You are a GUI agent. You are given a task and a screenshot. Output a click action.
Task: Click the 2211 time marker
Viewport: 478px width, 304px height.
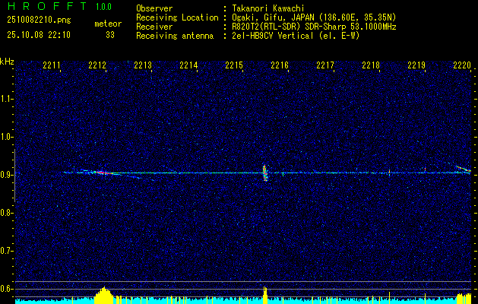pyautogui.click(x=52, y=65)
